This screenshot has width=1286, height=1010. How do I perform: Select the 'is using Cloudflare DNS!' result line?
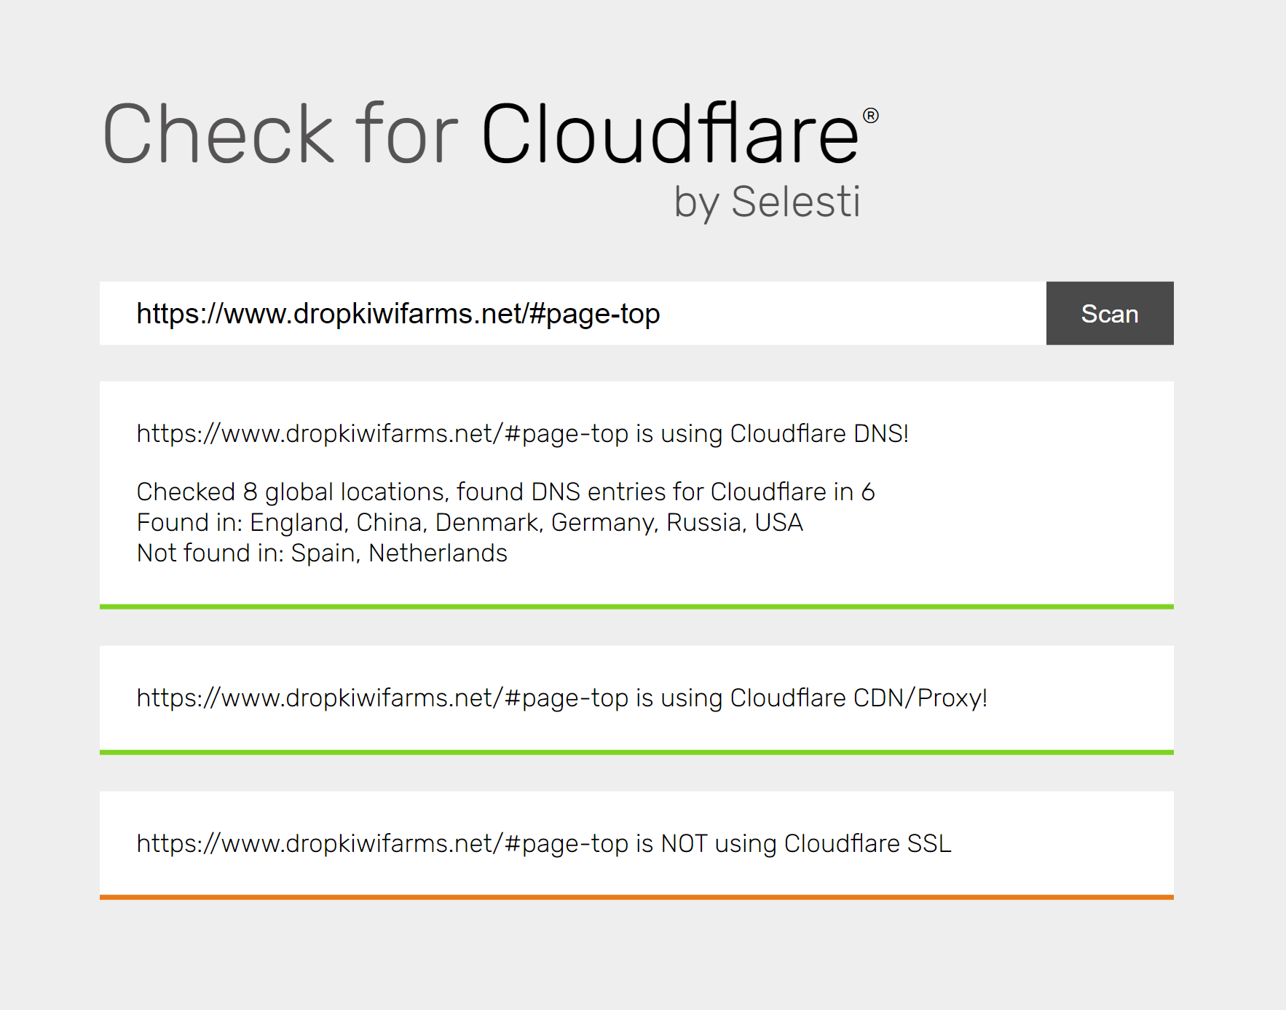[x=522, y=433]
